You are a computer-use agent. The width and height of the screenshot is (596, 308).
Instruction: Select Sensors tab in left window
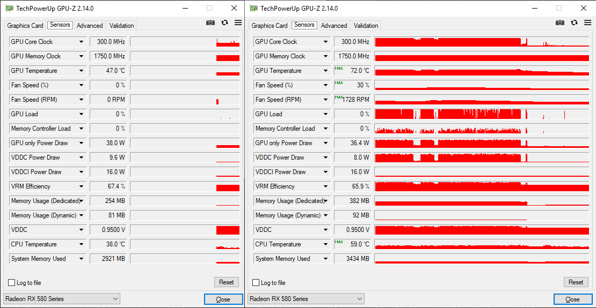pyautogui.click(x=60, y=25)
